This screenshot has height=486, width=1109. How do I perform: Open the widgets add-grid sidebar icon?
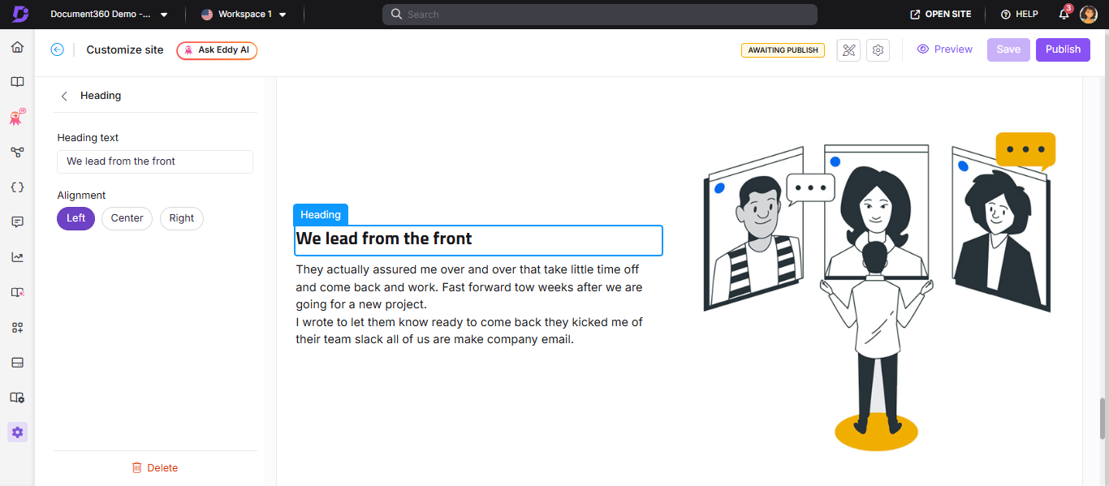17,327
